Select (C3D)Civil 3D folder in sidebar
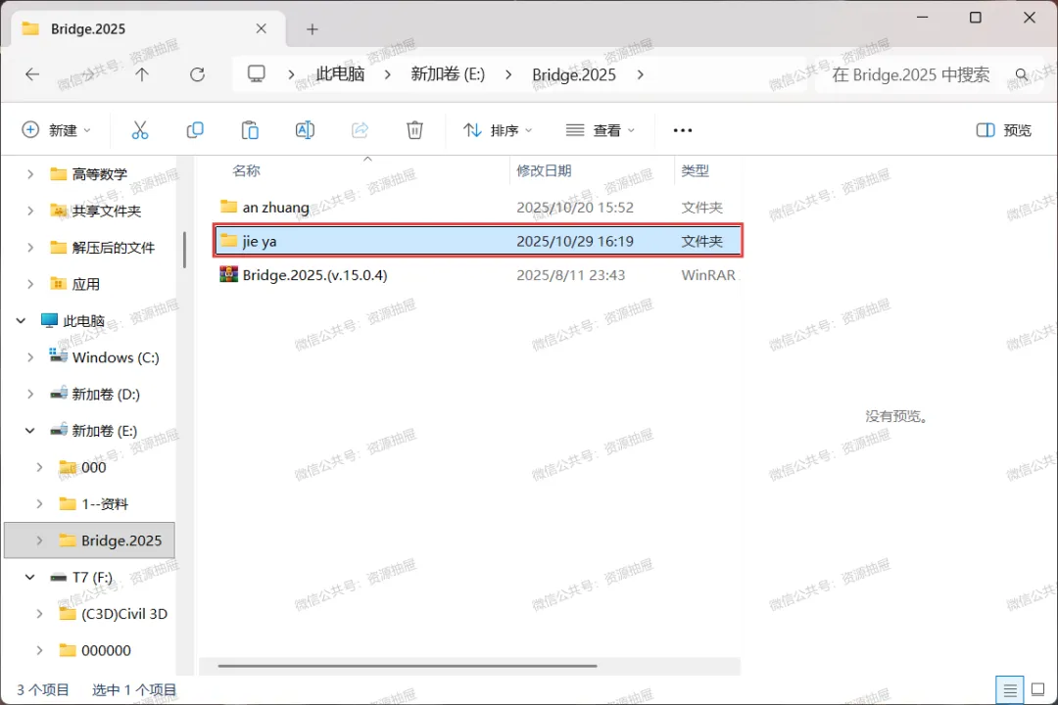Image resolution: width=1058 pixels, height=705 pixels. pos(124,614)
